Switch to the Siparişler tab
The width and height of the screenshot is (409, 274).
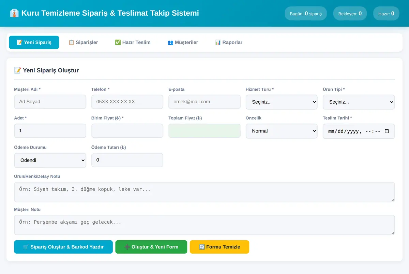pos(83,42)
